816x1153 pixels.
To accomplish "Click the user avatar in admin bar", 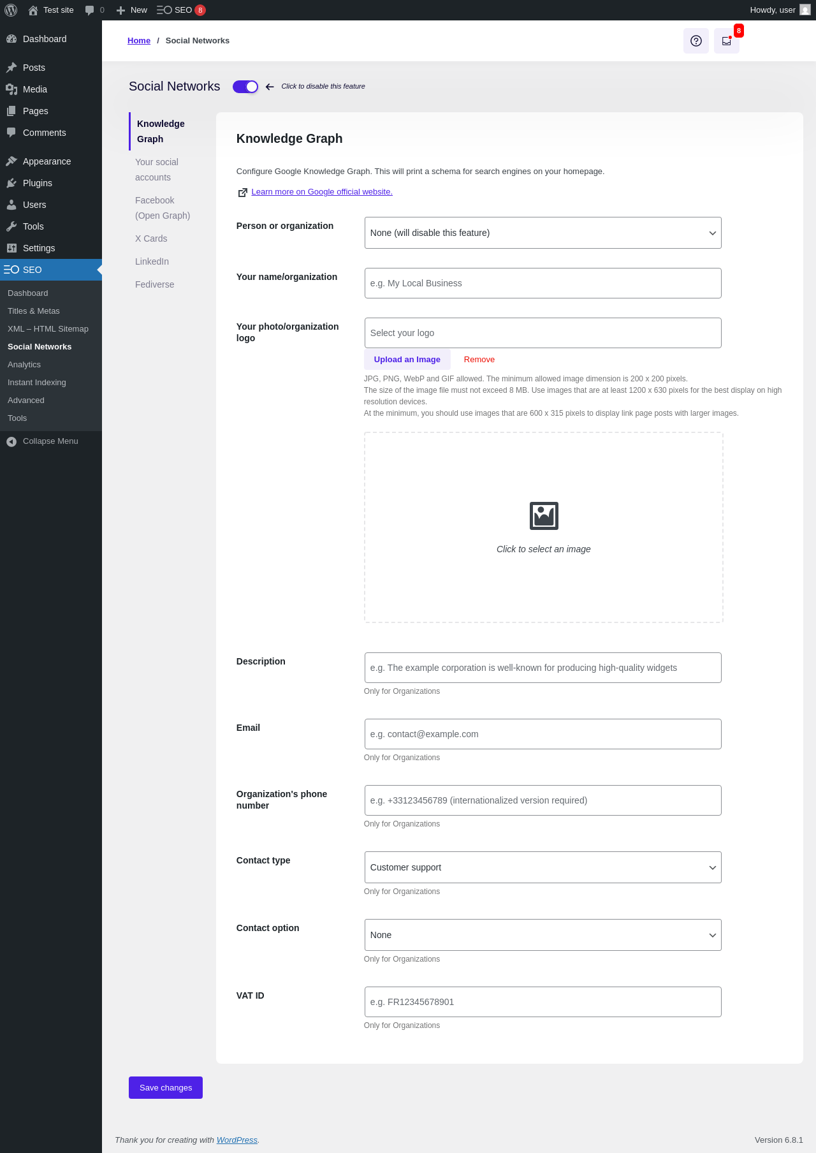I will coord(805,10).
